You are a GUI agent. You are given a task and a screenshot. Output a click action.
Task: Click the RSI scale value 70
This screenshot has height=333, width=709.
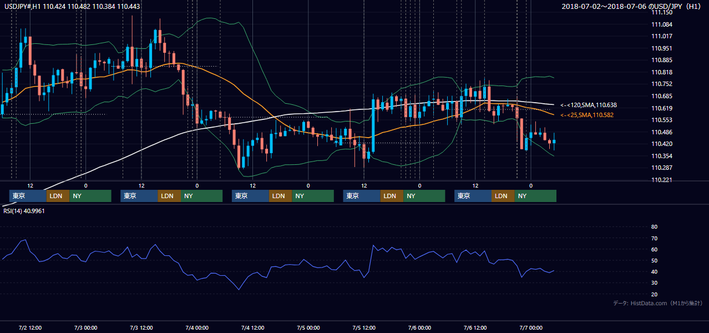pyautogui.click(x=654, y=238)
